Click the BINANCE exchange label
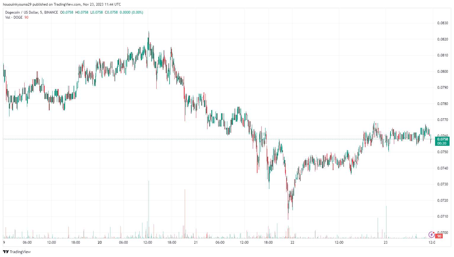The height and width of the screenshot is (257, 454). point(51,12)
